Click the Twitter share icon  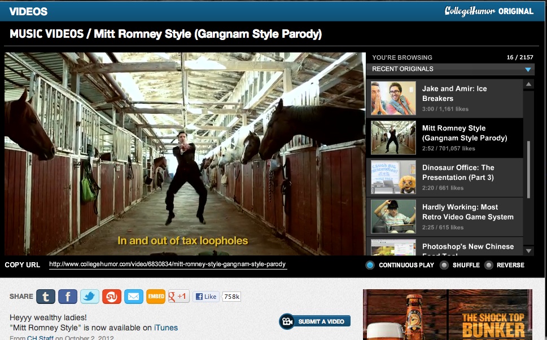click(x=90, y=296)
